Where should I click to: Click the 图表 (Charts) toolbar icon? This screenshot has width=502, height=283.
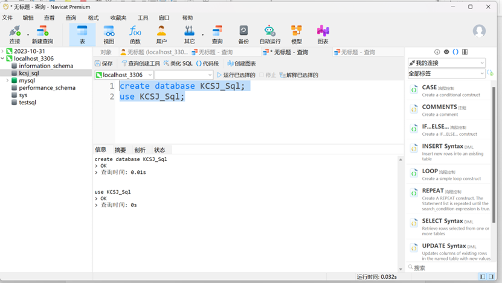(x=323, y=34)
